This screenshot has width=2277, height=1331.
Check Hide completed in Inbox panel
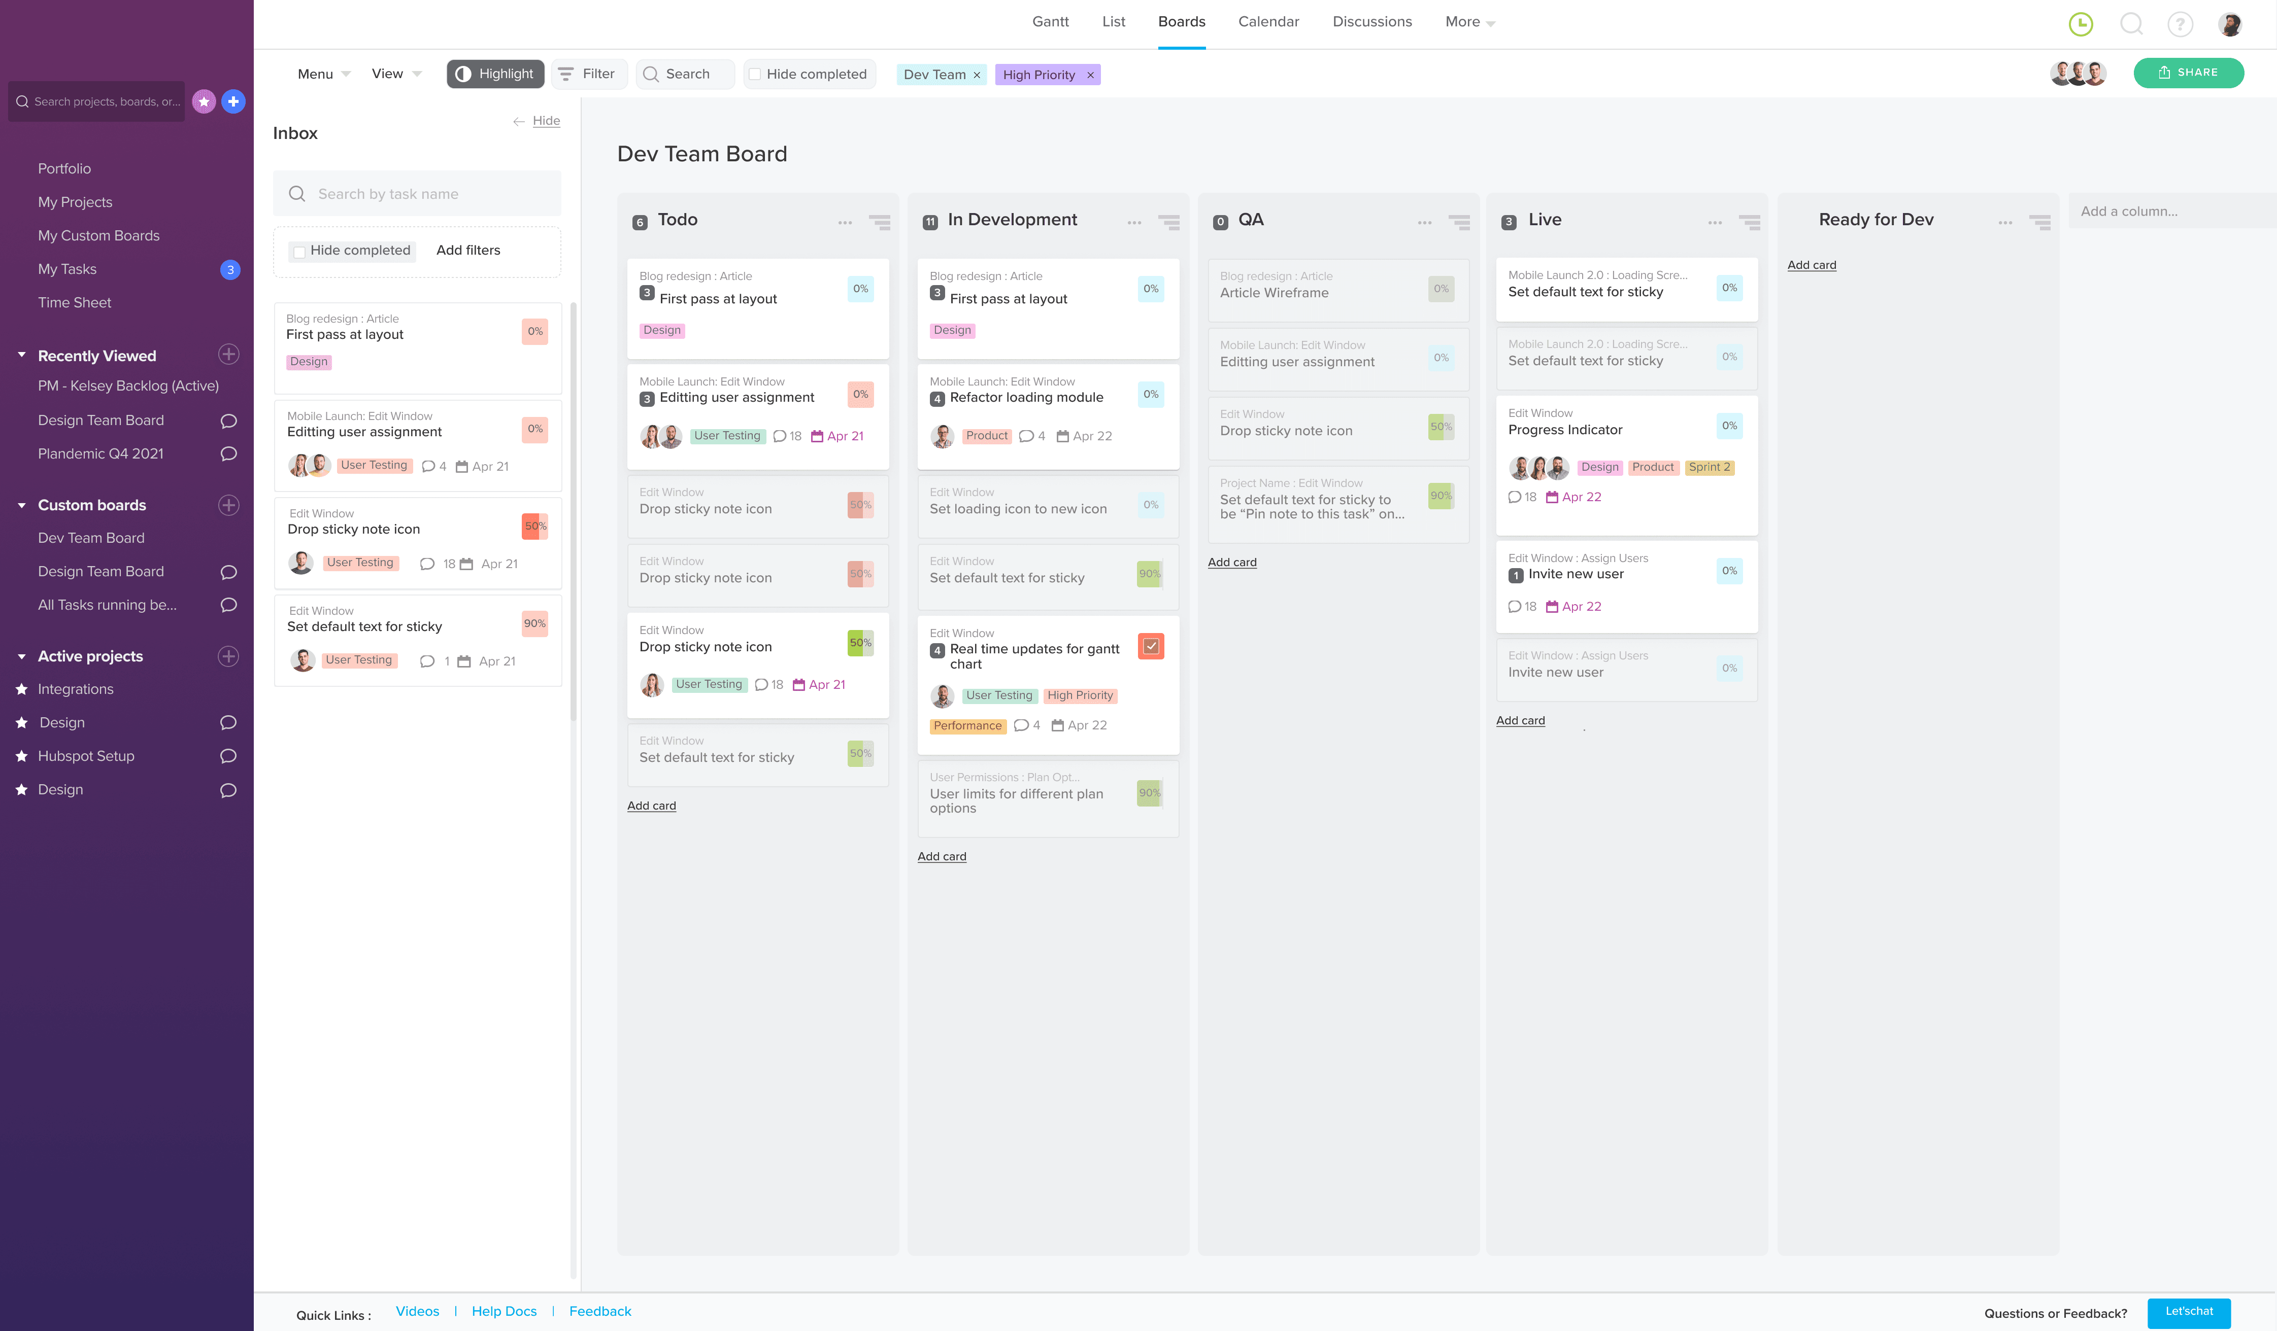point(299,251)
